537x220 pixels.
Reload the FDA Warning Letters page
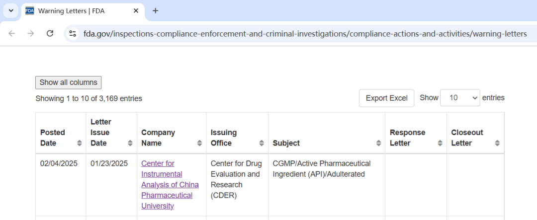(x=50, y=33)
